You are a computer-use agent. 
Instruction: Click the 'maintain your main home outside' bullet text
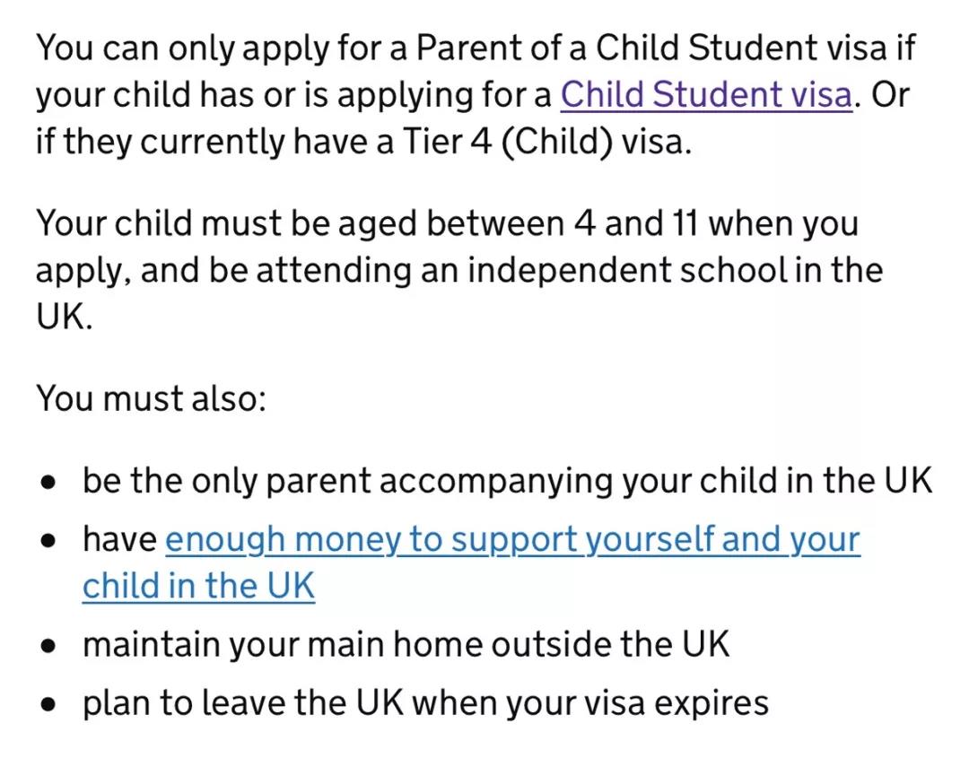click(x=406, y=644)
